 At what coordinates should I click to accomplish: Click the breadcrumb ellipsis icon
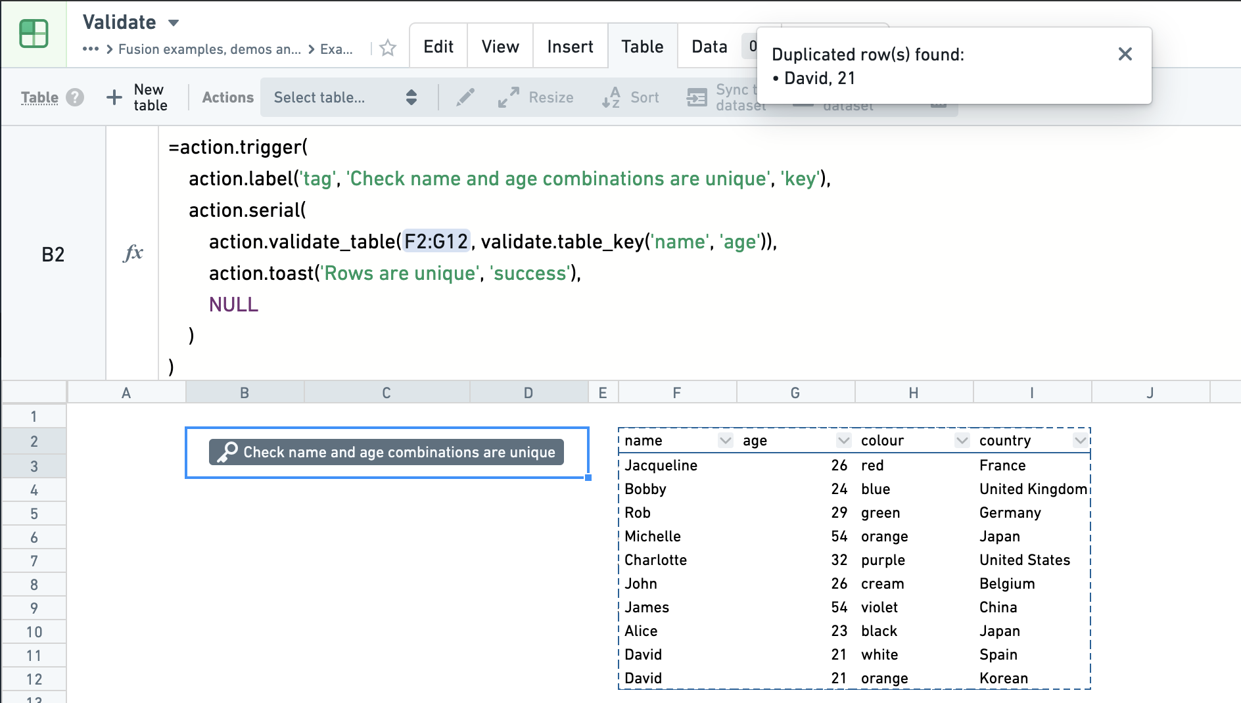coord(91,49)
